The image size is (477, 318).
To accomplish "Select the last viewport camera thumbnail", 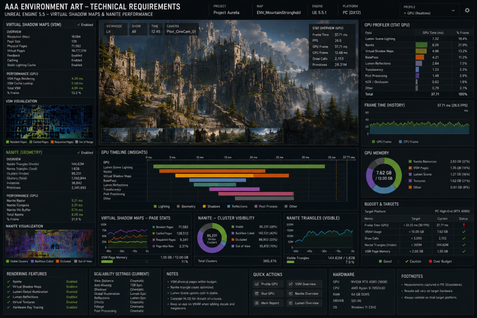I will click(x=265, y=135).
